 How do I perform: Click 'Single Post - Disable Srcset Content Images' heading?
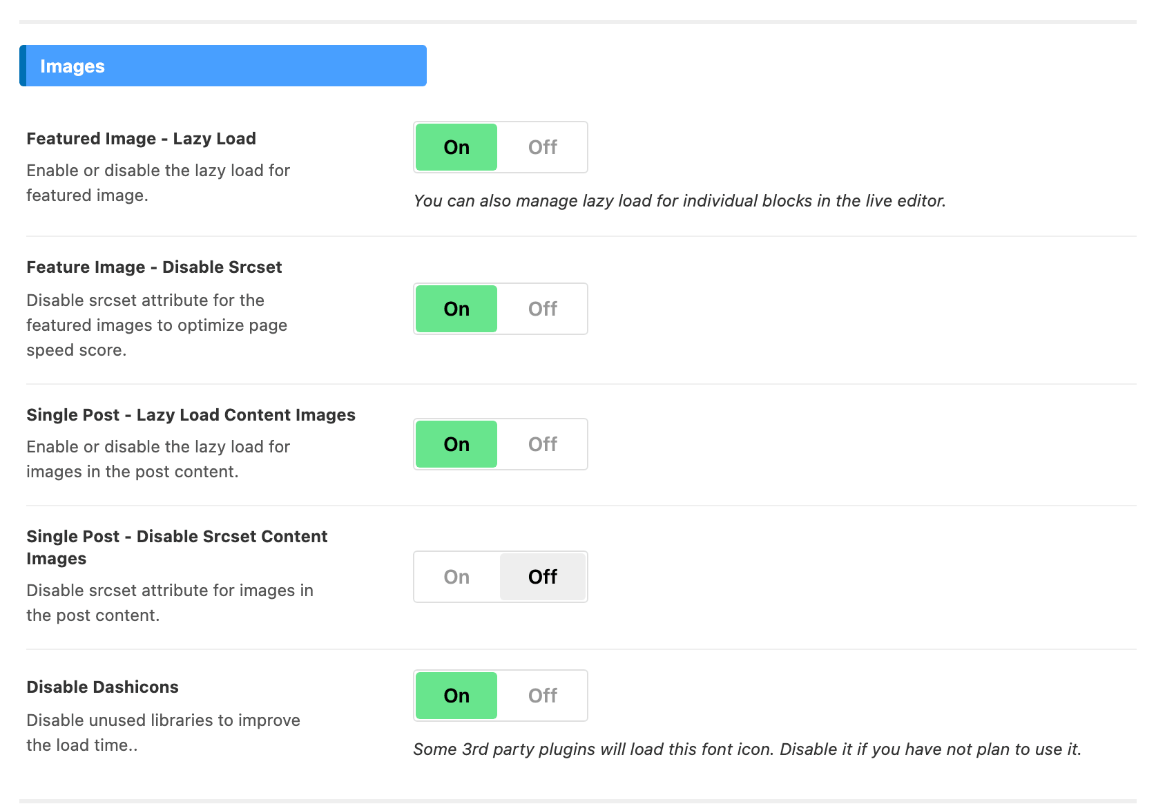pos(177,548)
